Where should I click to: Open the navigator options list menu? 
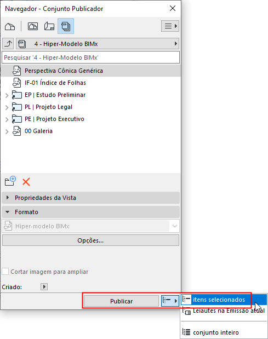(170, 26)
